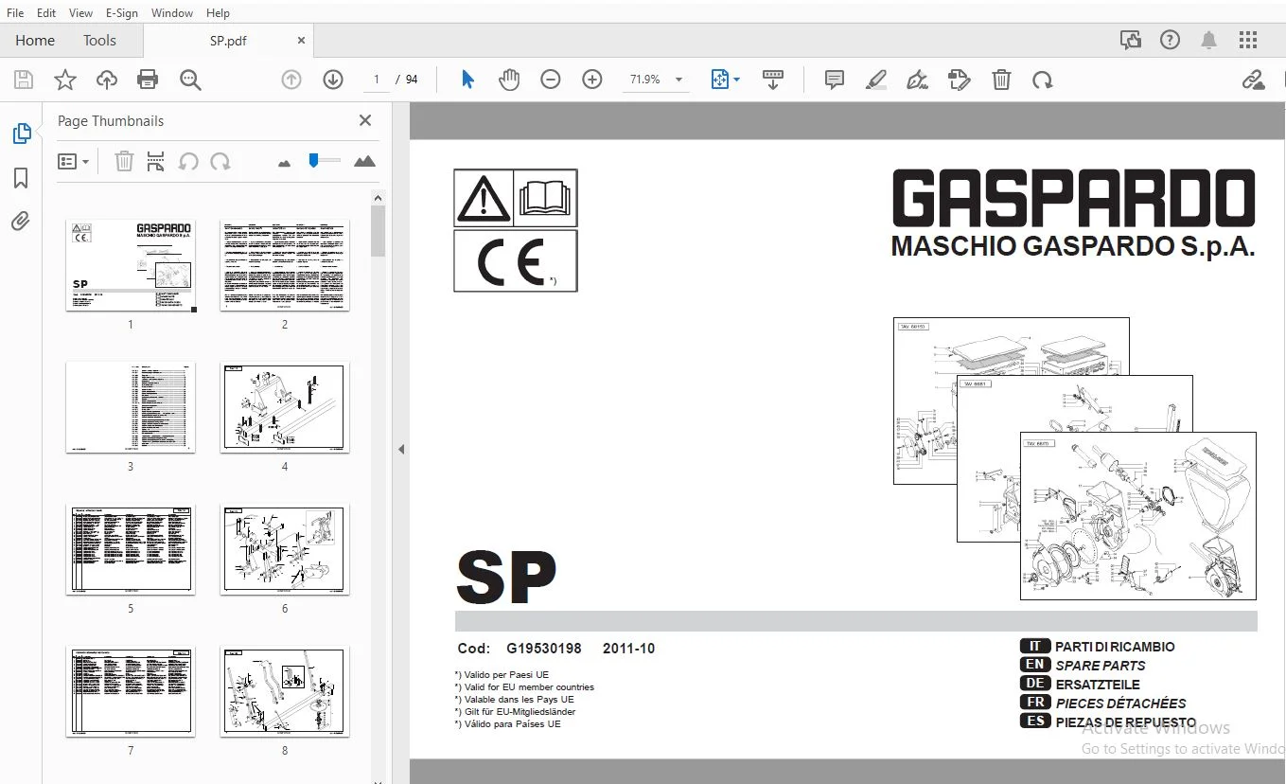Delete selected thumbnail pages
The image size is (1286, 784).
click(x=124, y=162)
